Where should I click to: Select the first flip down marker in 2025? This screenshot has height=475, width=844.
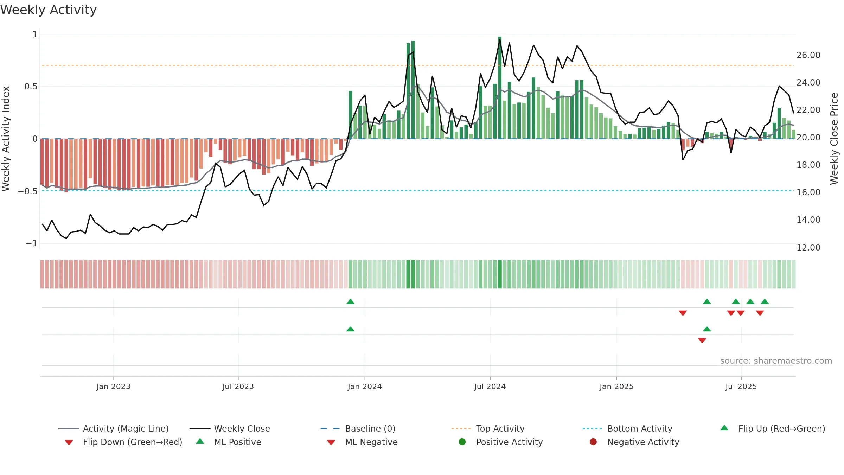point(683,313)
